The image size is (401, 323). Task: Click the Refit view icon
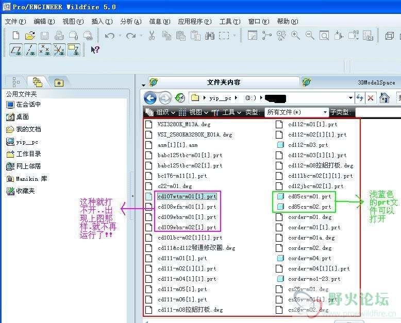(324, 36)
